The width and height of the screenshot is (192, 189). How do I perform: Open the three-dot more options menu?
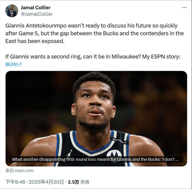pos(184,8)
